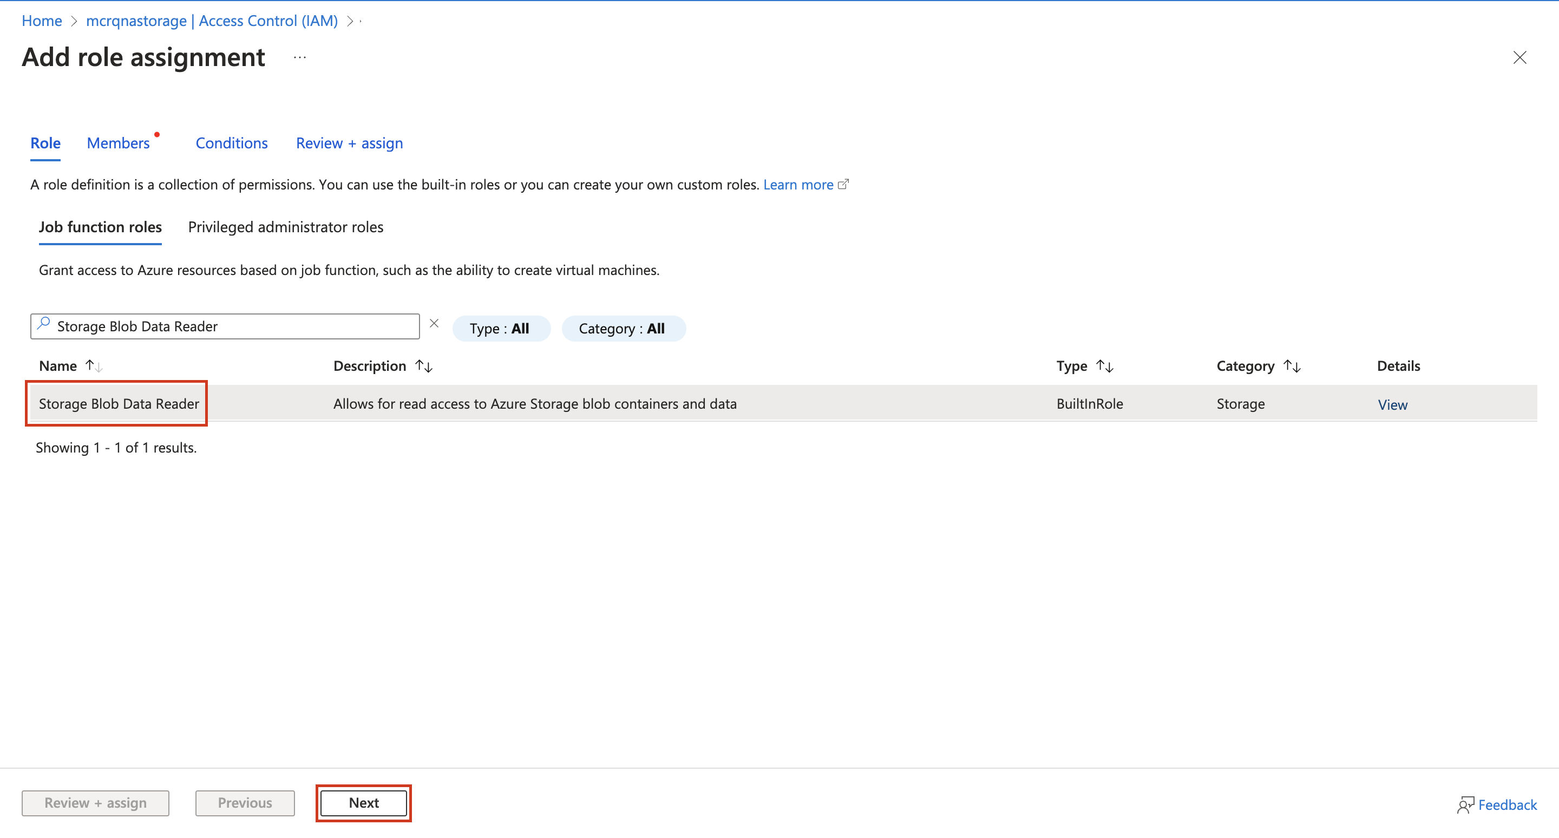The image size is (1559, 838).
Task: Click the BuiltInRole type cell
Action: tap(1089, 403)
